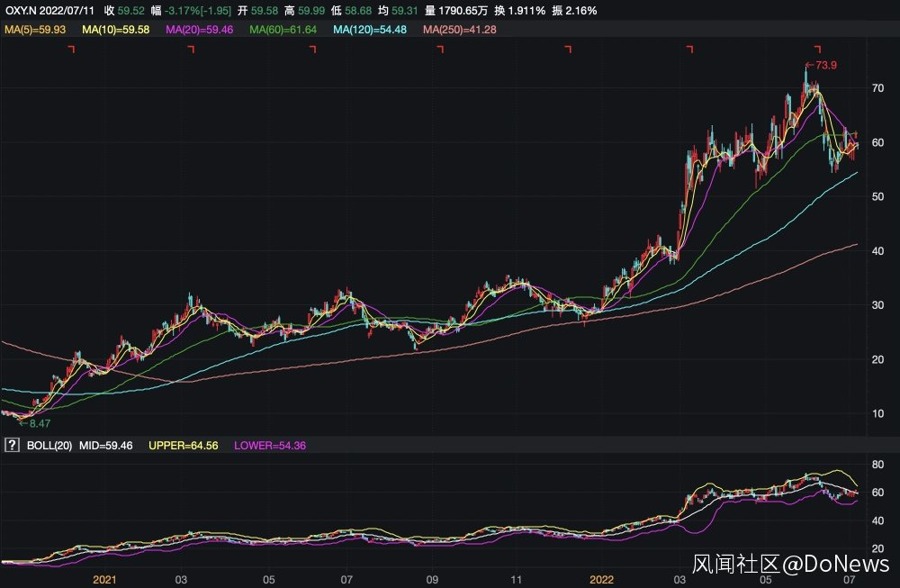
Task: Click the MID=59.46 Bollinger value
Action: (x=107, y=445)
